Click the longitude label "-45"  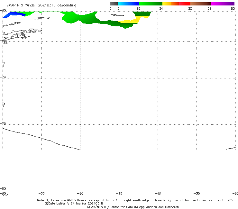[x=119, y=193]
